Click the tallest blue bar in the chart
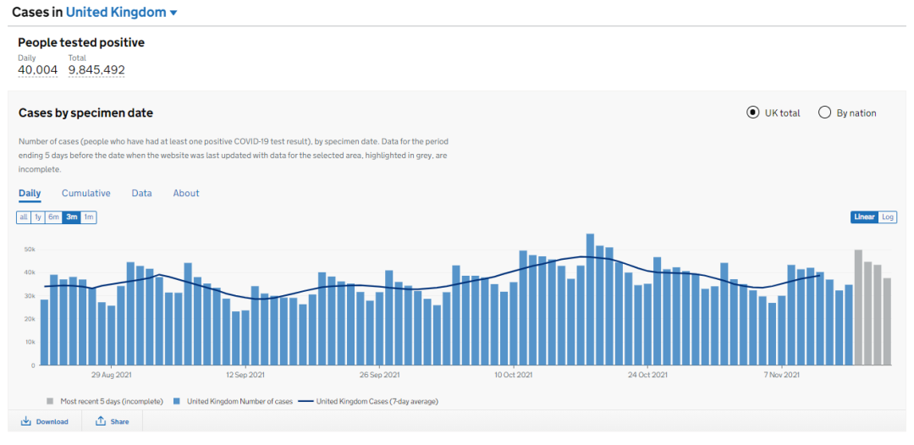Screen dimensions: 914x445 pos(590,299)
